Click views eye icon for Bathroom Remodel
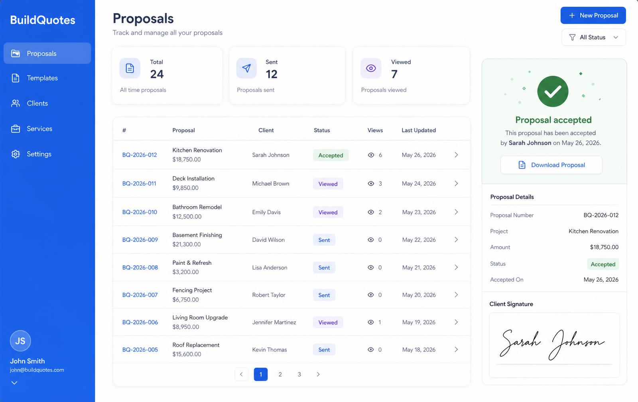Image resolution: width=638 pixels, height=402 pixels. tap(371, 212)
